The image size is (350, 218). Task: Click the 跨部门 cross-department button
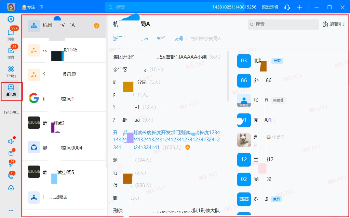tap(334, 24)
